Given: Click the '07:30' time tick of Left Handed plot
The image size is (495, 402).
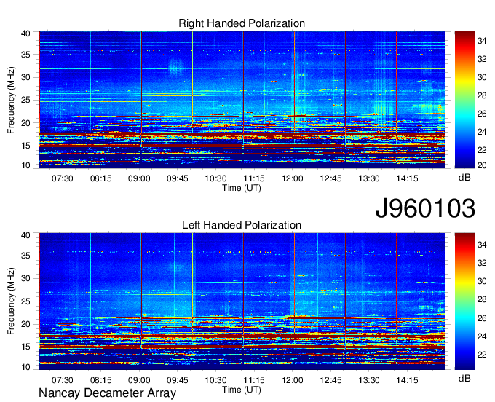Looking at the screenshot, I should 63,380.
